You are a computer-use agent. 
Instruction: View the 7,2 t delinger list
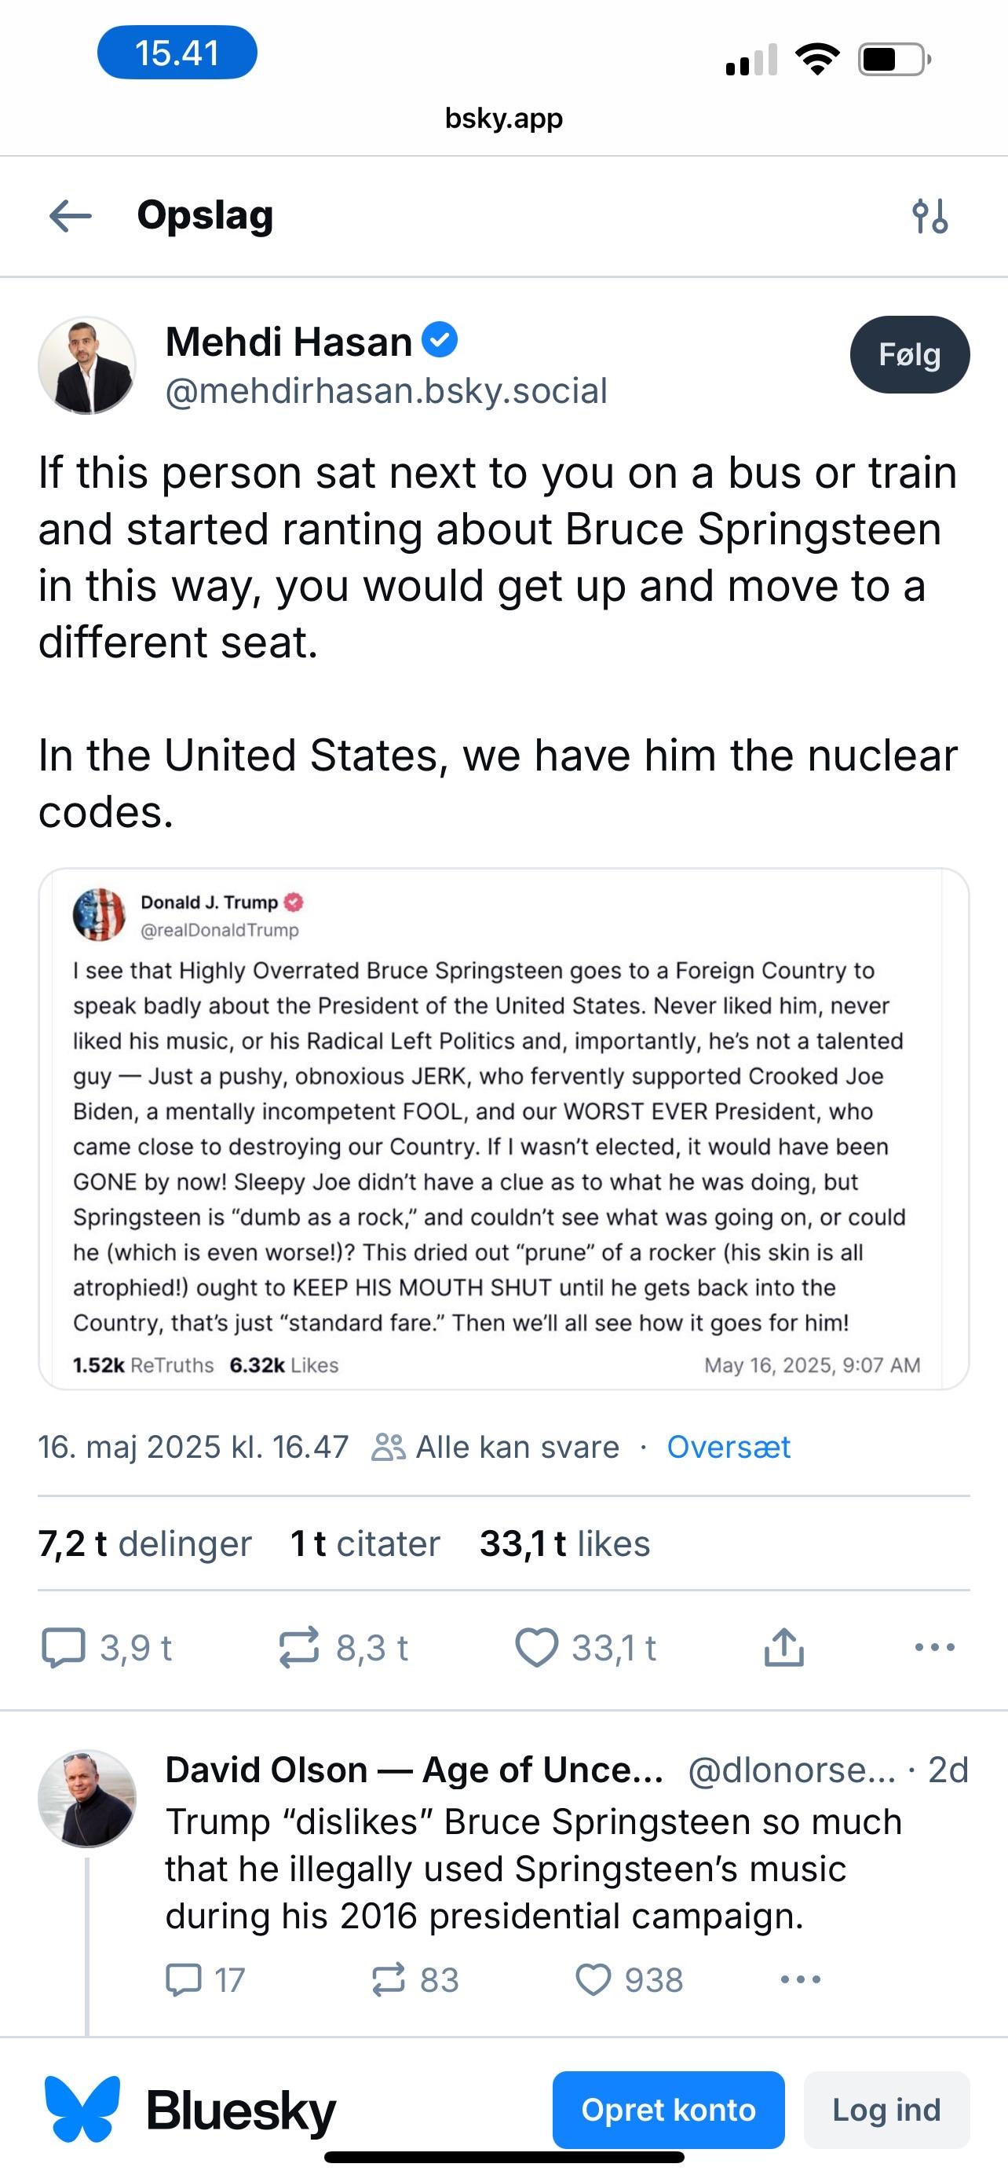144,1544
